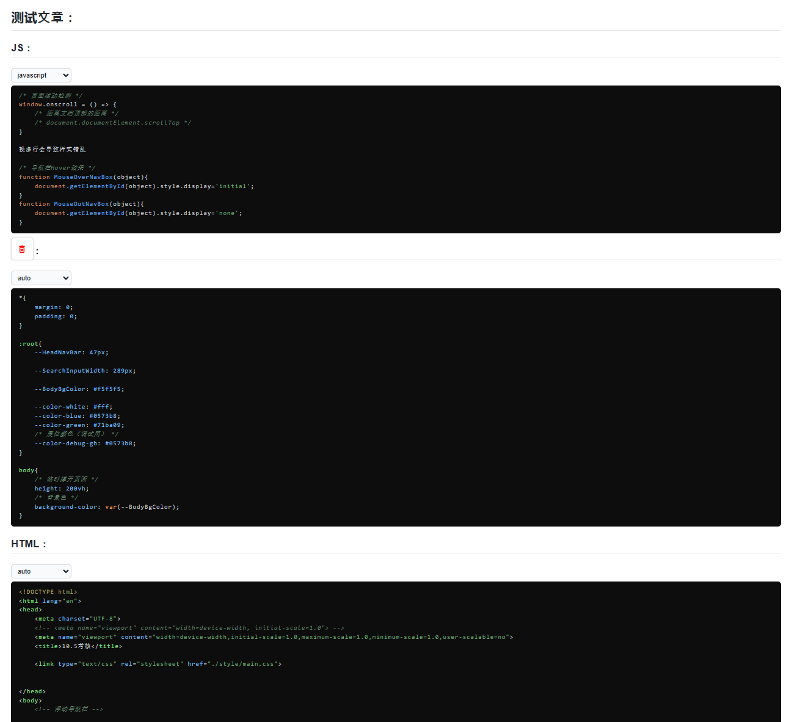Select the HTML： section heading
This screenshot has height=722, width=795.
point(28,543)
